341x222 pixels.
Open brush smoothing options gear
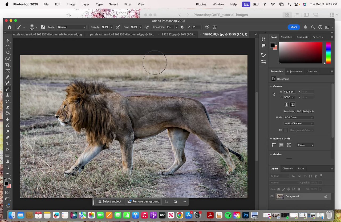[x=182, y=27]
